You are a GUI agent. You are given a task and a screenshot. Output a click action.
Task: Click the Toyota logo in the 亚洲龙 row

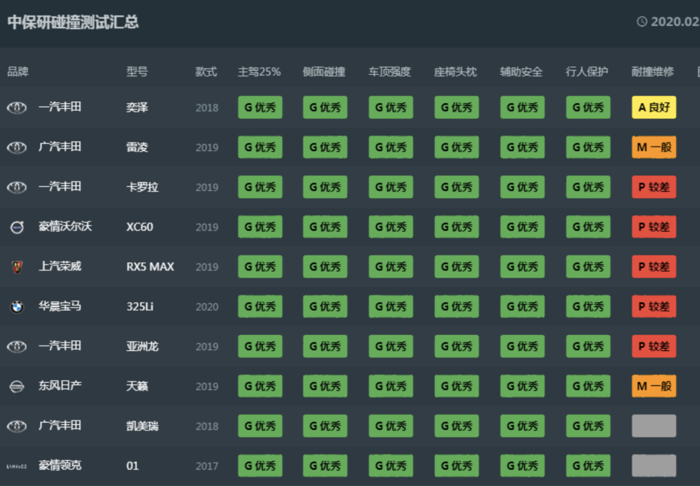(17, 346)
